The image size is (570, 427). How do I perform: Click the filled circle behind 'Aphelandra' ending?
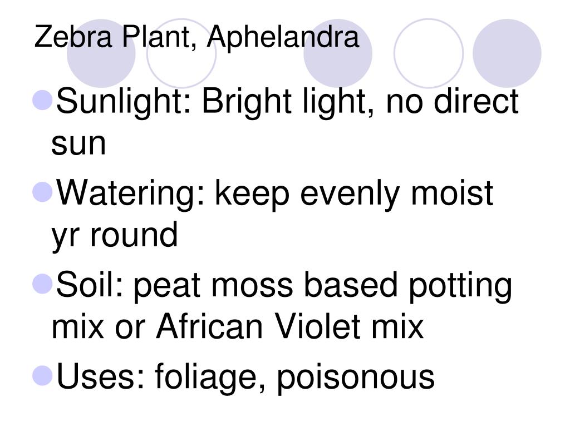[338, 53]
